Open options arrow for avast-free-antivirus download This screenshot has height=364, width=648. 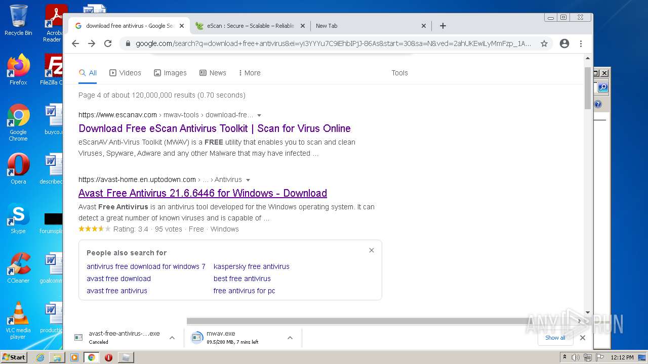[172, 338]
